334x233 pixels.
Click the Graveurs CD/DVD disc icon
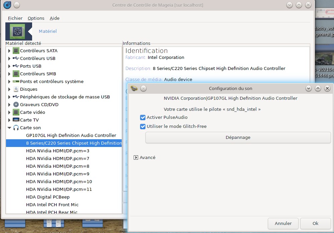16,104
